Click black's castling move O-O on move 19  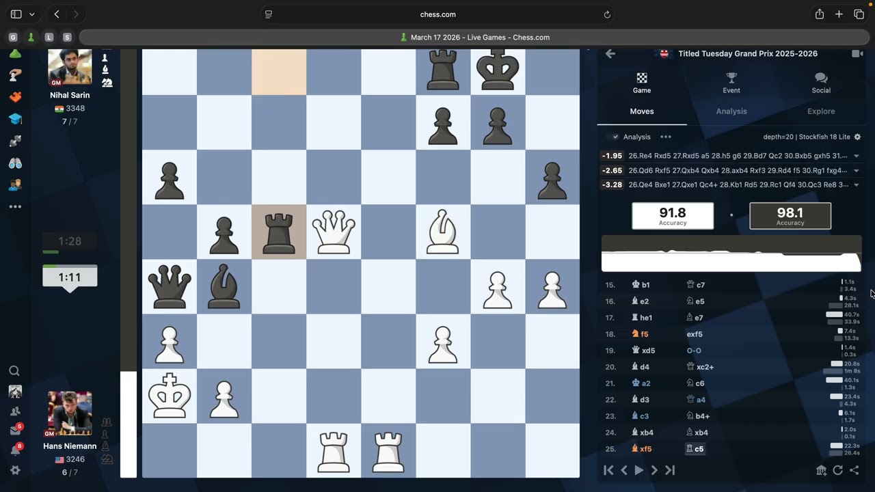click(694, 351)
